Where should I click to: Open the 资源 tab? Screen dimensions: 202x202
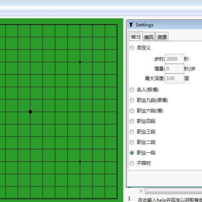[162, 37]
